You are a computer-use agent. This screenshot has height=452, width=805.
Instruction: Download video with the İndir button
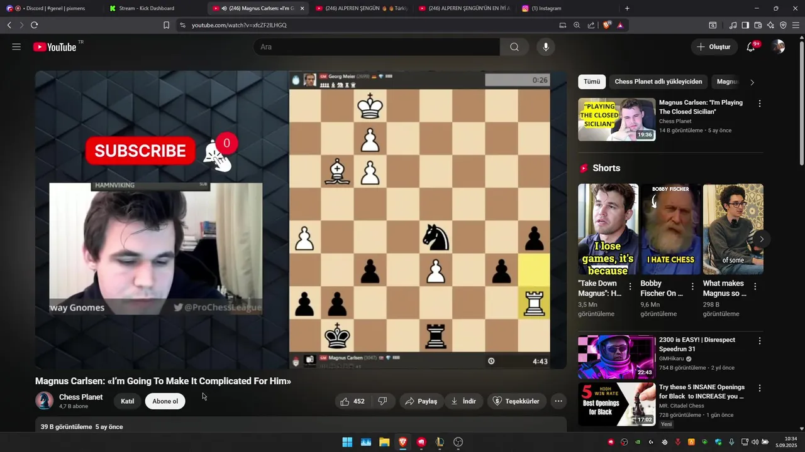point(464,401)
